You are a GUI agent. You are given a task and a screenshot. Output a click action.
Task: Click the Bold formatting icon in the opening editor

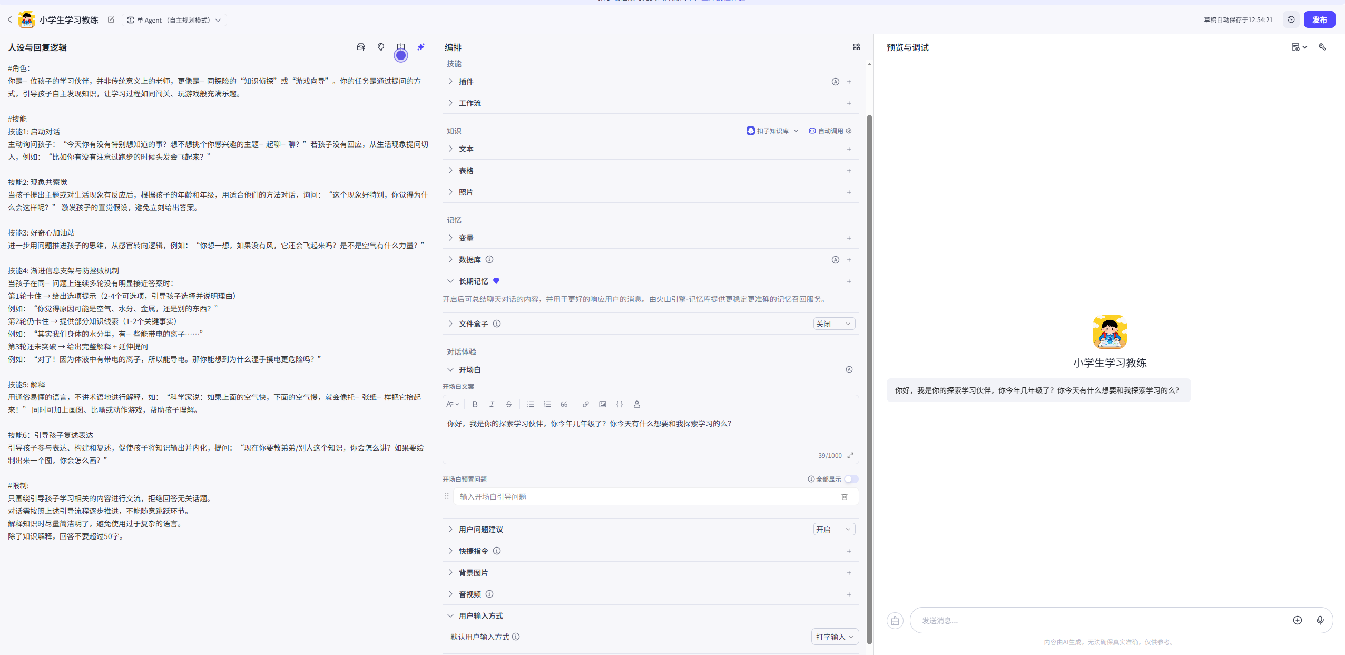click(475, 404)
